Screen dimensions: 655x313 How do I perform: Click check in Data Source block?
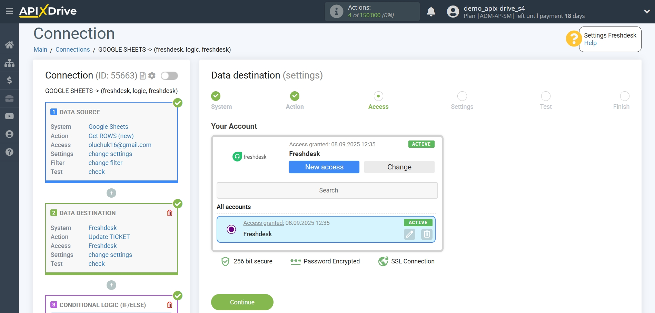[97, 172]
